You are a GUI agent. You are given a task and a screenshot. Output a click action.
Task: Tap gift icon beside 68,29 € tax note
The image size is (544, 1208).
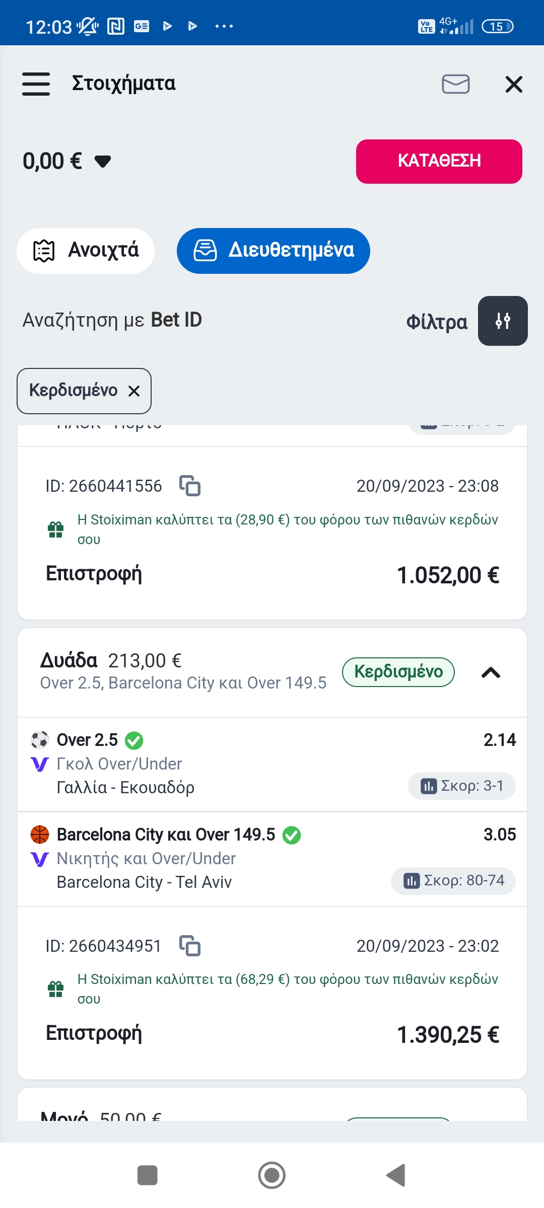[55, 989]
